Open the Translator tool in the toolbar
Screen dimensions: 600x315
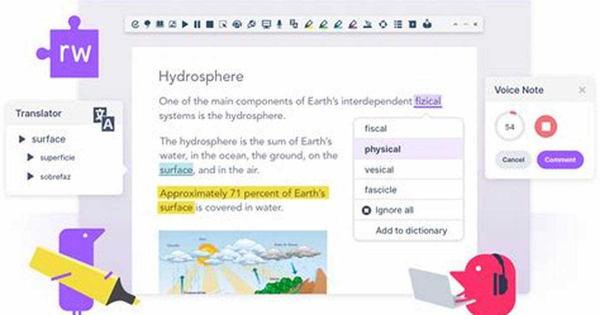point(294,24)
